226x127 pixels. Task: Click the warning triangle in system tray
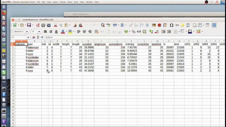[x=217, y=2]
